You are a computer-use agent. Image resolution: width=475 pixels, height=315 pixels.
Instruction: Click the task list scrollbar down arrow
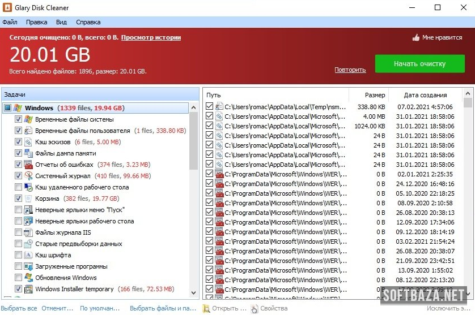coord(194,293)
